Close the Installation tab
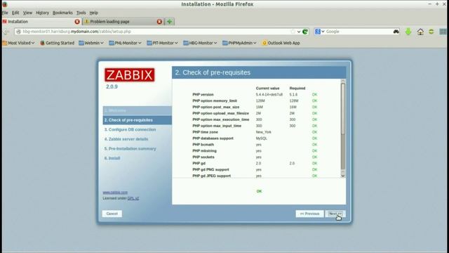Viewport: 449px width, 253px height. click(77, 22)
